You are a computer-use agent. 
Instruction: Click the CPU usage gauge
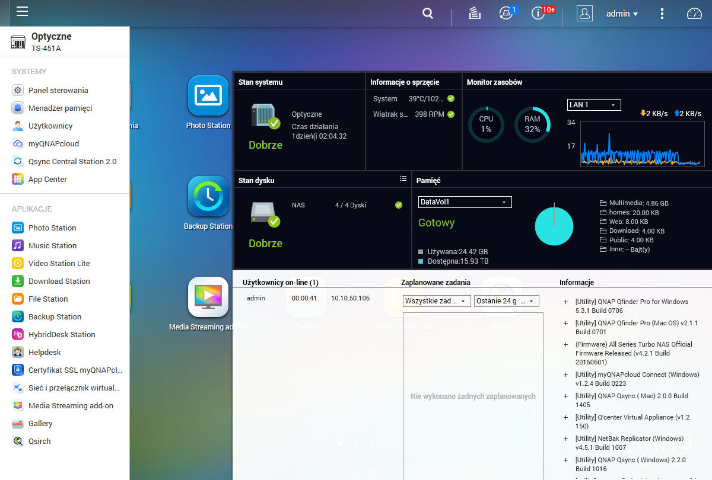[x=486, y=124]
